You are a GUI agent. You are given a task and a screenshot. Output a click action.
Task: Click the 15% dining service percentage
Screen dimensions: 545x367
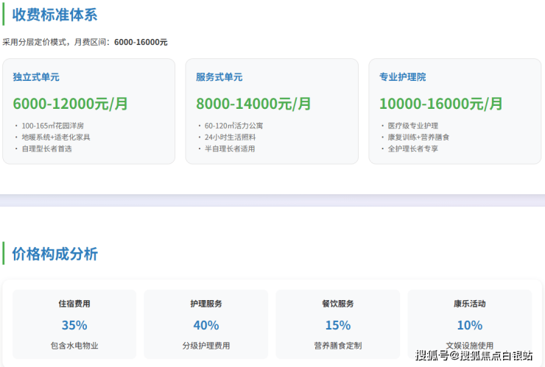pos(337,325)
